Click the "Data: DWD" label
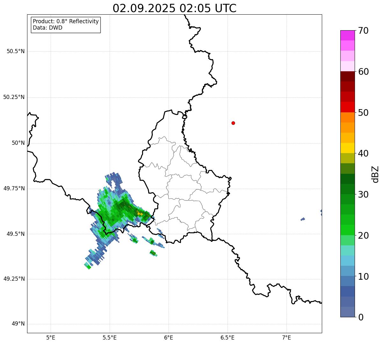Image resolution: width=383 pixels, height=344 pixels. pyautogui.click(x=47, y=28)
